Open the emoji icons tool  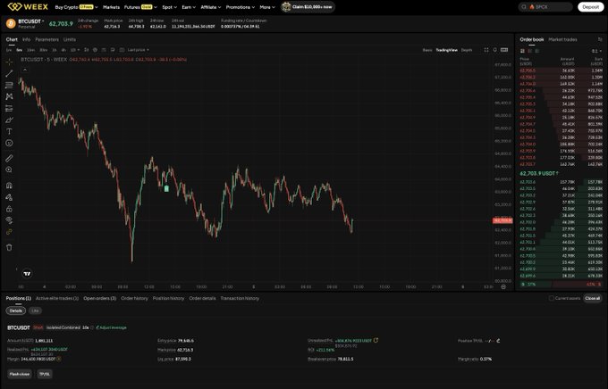(x=9, y=144)
